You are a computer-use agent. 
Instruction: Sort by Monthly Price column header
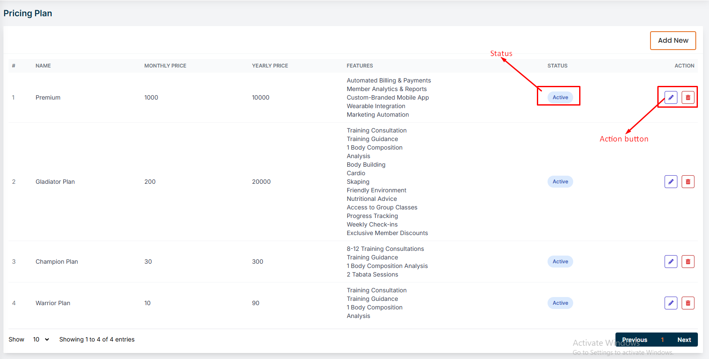[x=165, y=66]
